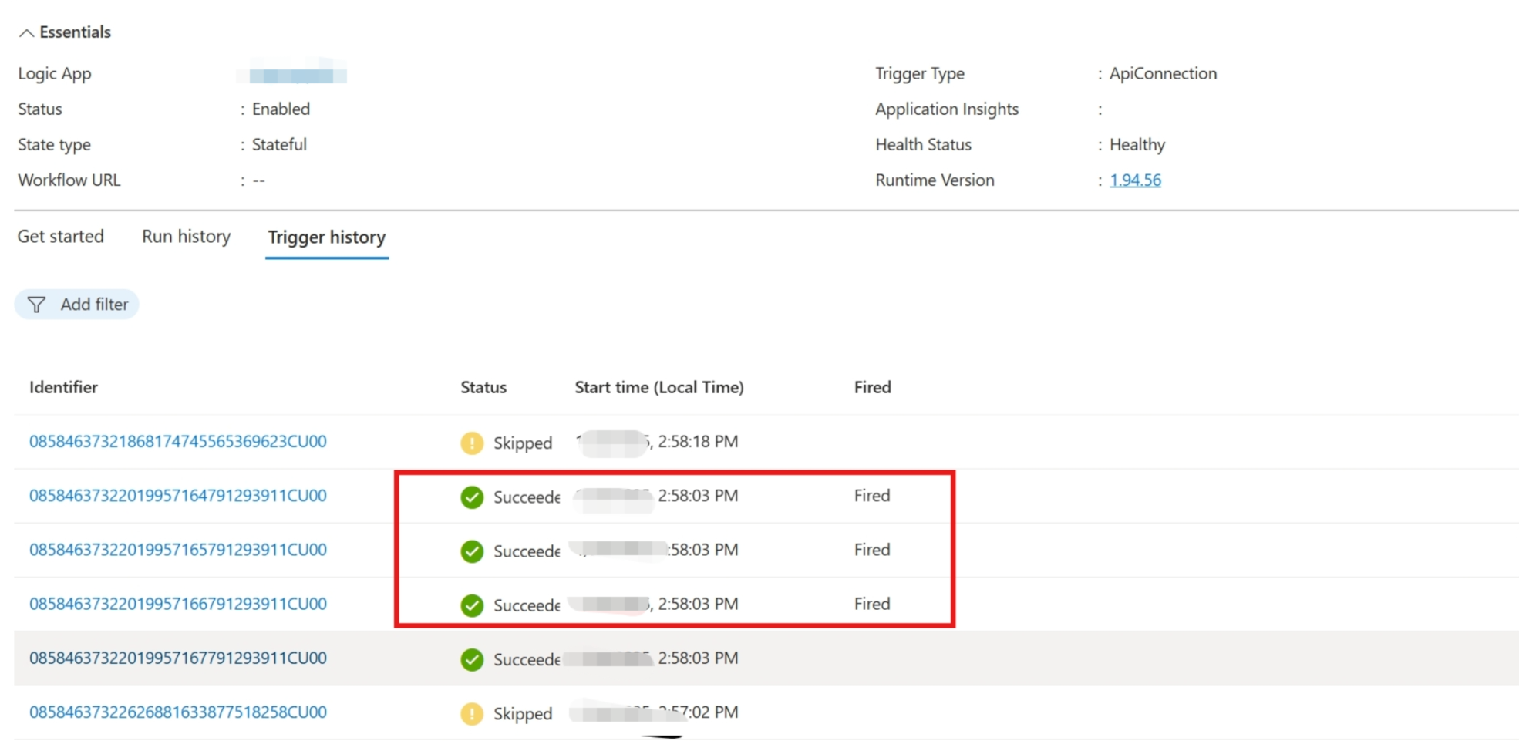The width and height of the screenshot is (1519, 741).
Task: Click the Identifier column header
Action: 63,388
